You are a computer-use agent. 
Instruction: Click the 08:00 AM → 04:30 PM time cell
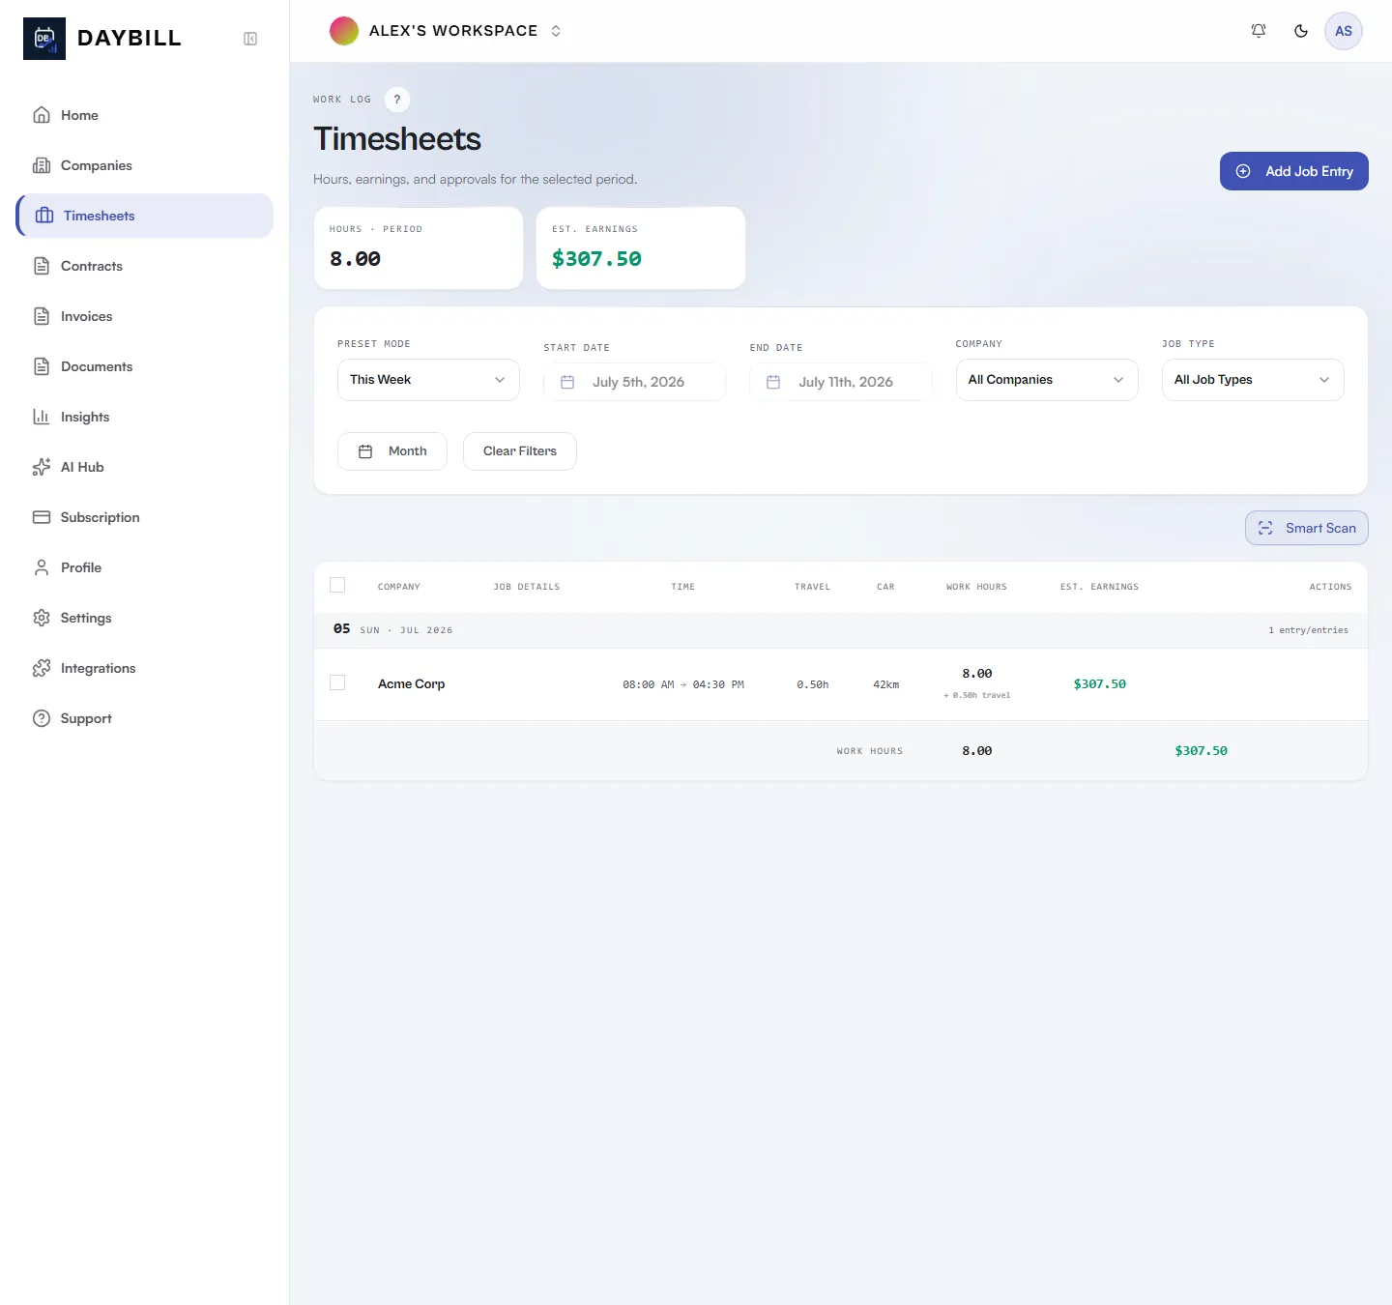(x=683, y=684)
